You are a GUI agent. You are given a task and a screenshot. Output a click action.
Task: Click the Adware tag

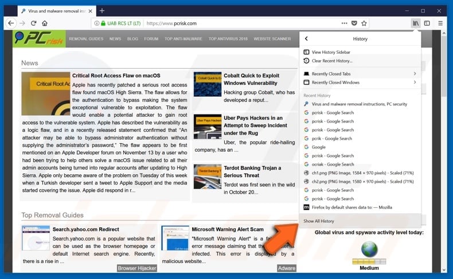(287, 268)
